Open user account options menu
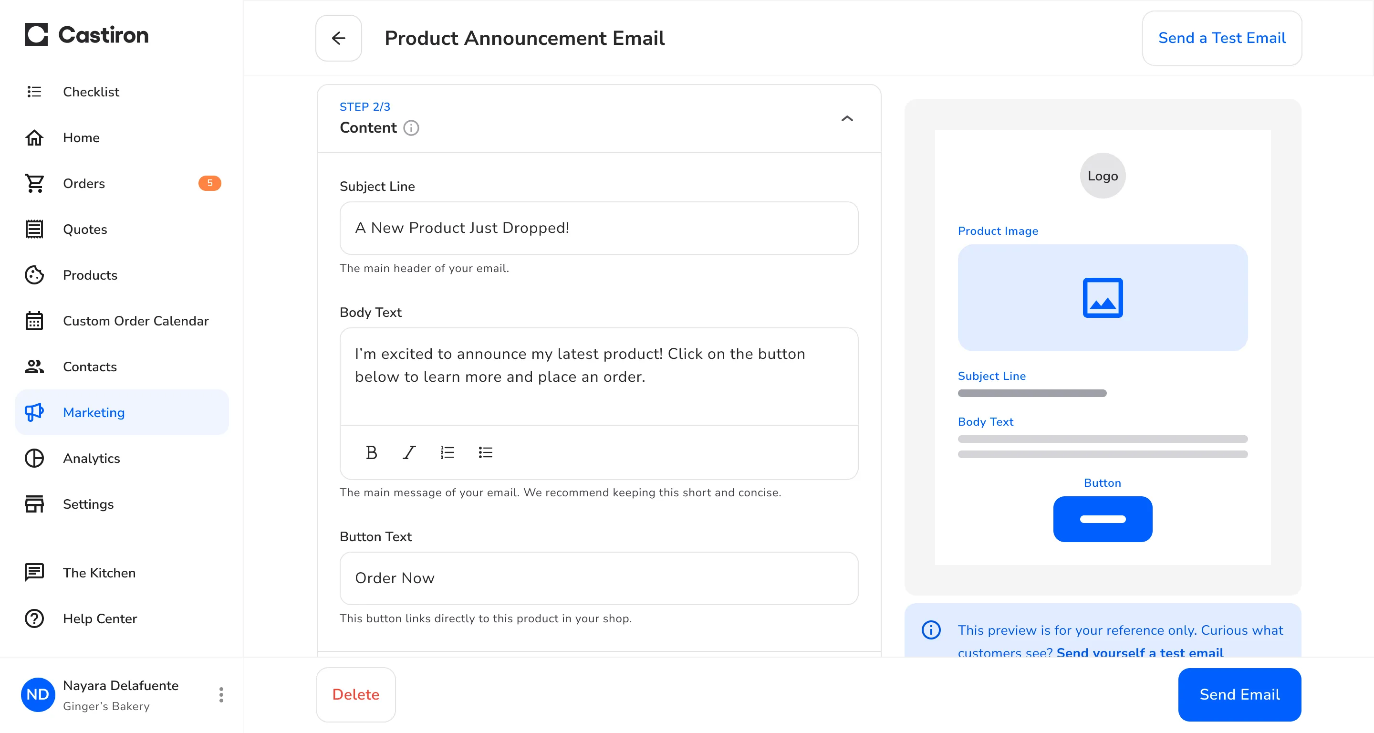 point(221,695)
